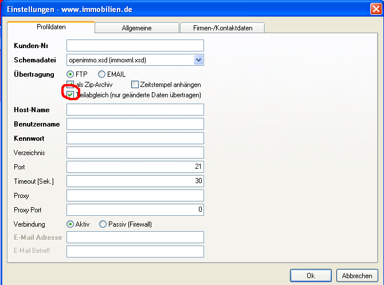Click the Verzeichnis input field
384x285 pixels.
point(135,152)
